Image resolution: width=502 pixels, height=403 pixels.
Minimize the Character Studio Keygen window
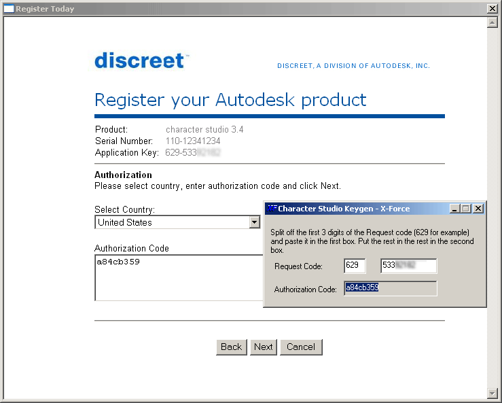coord(454,209)
